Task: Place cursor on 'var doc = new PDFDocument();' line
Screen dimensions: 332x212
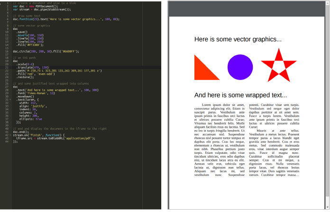Action: [36, 6]
